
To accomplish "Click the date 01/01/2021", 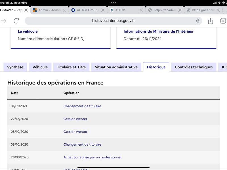I will point(19,106).
